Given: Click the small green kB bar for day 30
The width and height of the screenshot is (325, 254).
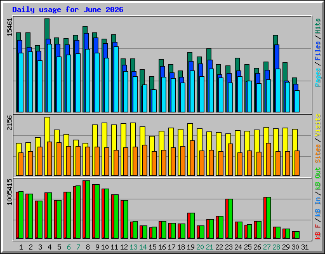Looking at the screenshot, I should click(297, 235).
